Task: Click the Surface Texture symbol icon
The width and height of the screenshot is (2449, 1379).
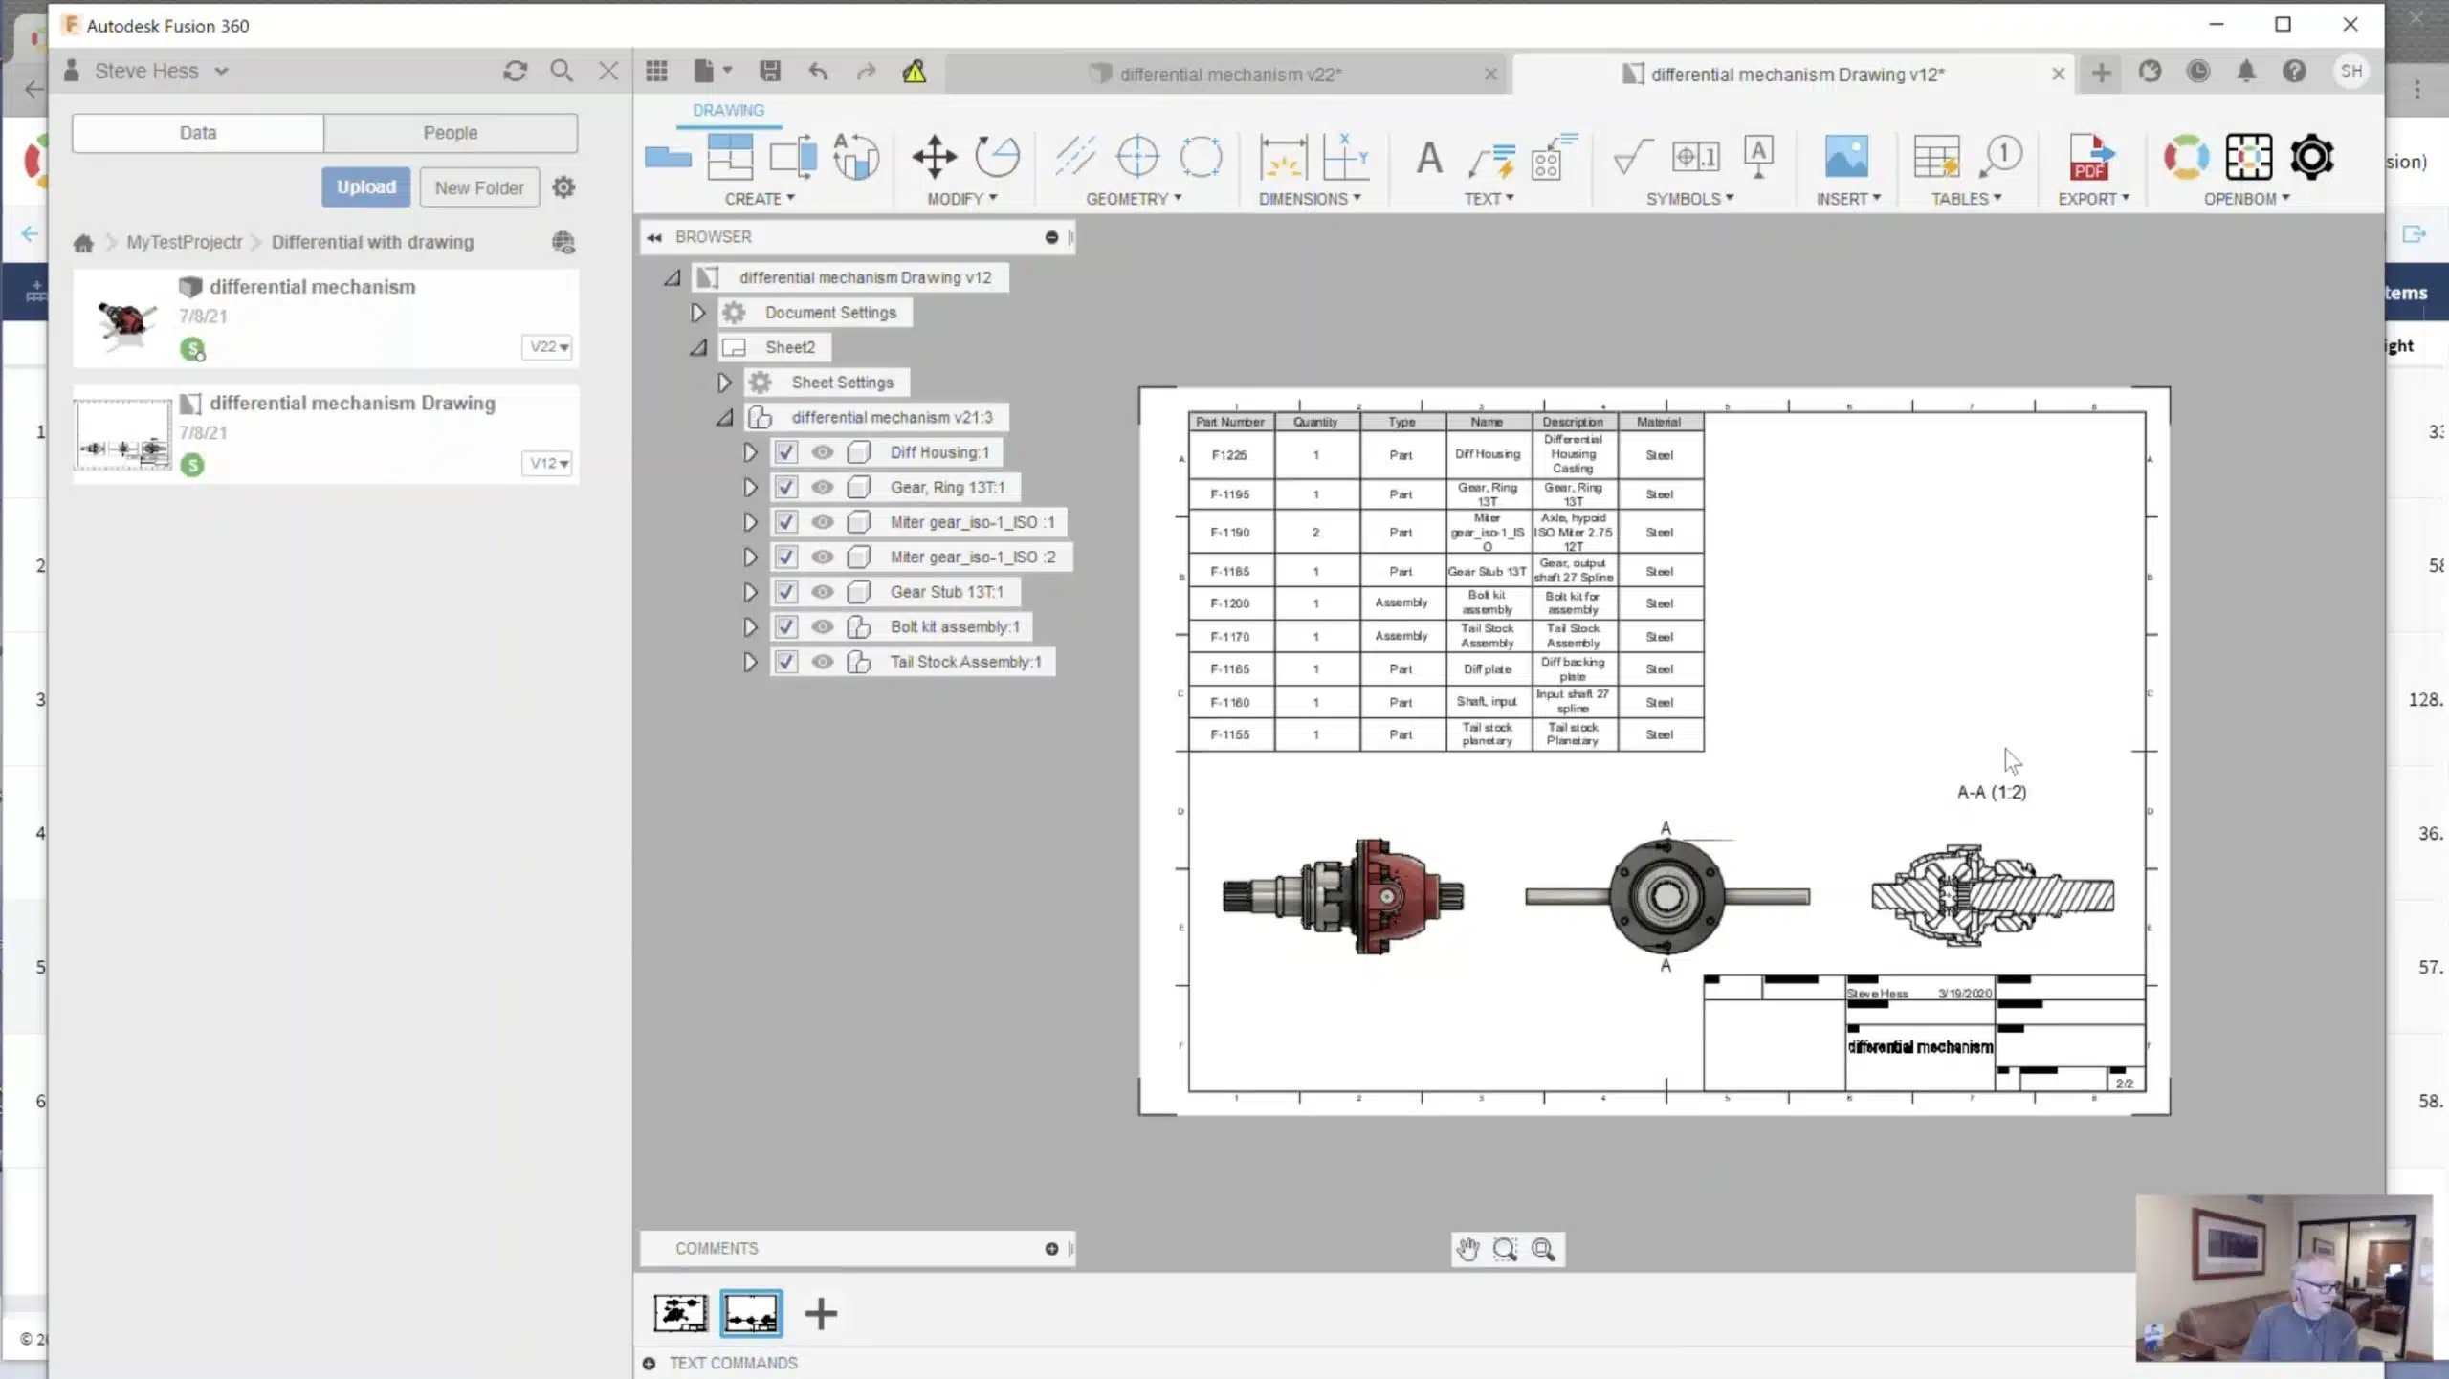Action: pyautogui.click(x=1632, y=157)
